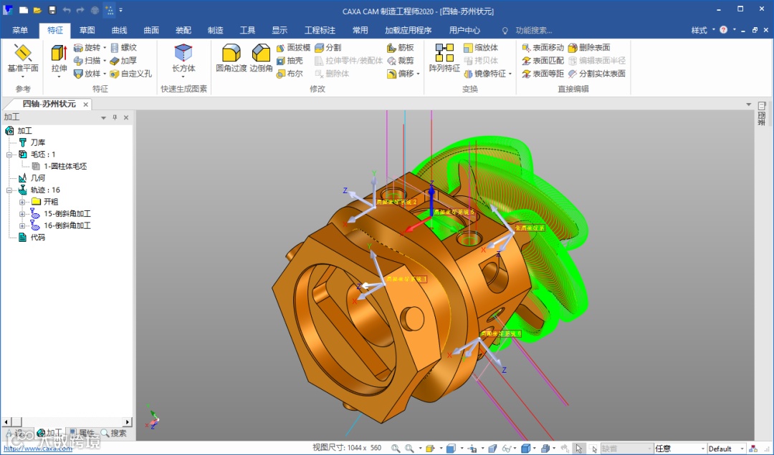Select 刀库 in the tree
This screenshot has width=774, height=455.
click(x=37, y=142)
